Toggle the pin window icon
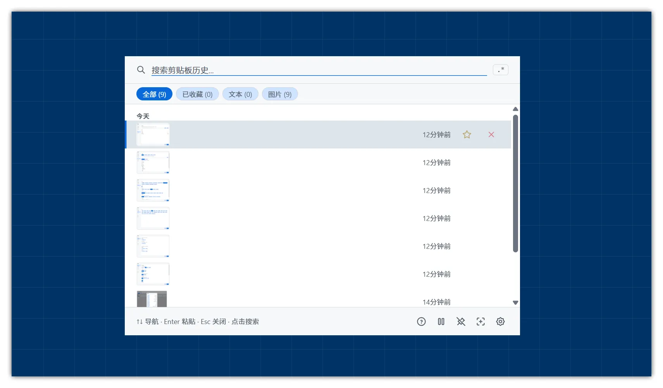Screen dimensions: 663x388 [461, 321]
